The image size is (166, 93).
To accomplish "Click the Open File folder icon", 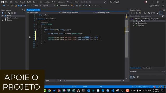I will pos(16,6).
